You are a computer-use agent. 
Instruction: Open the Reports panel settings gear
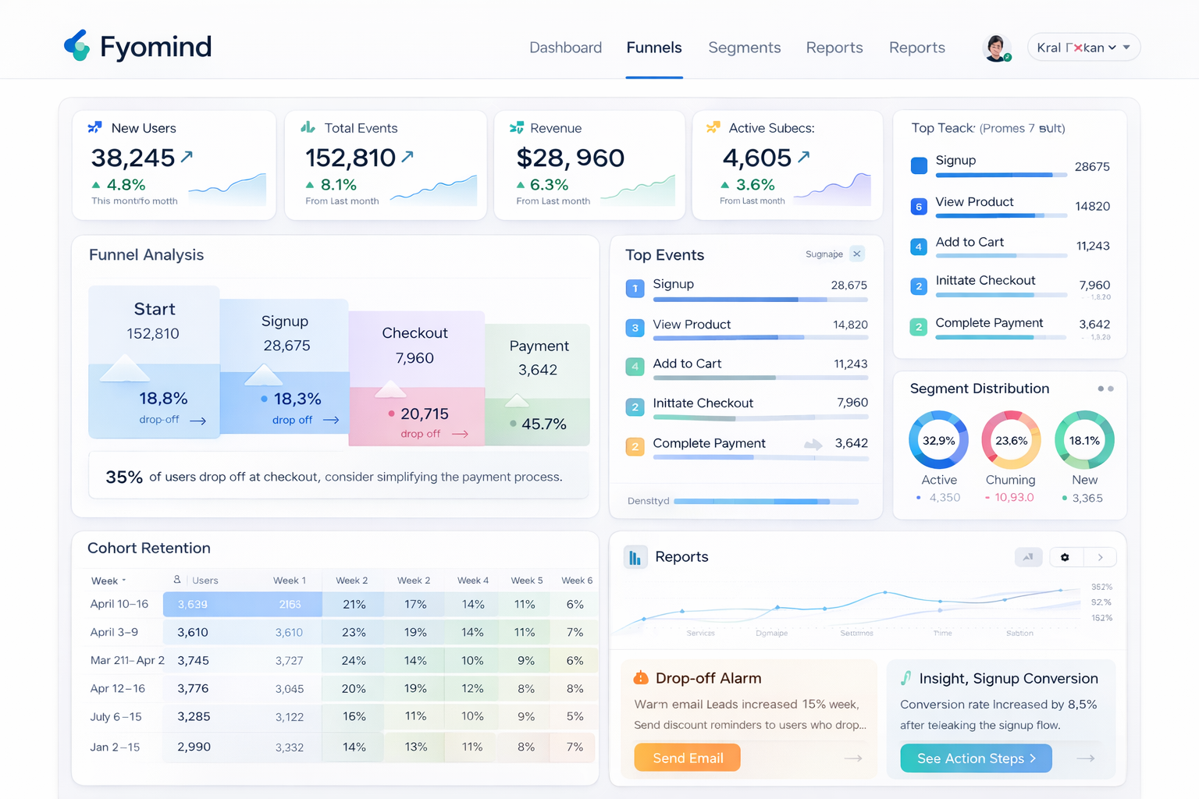[1065, 557]
